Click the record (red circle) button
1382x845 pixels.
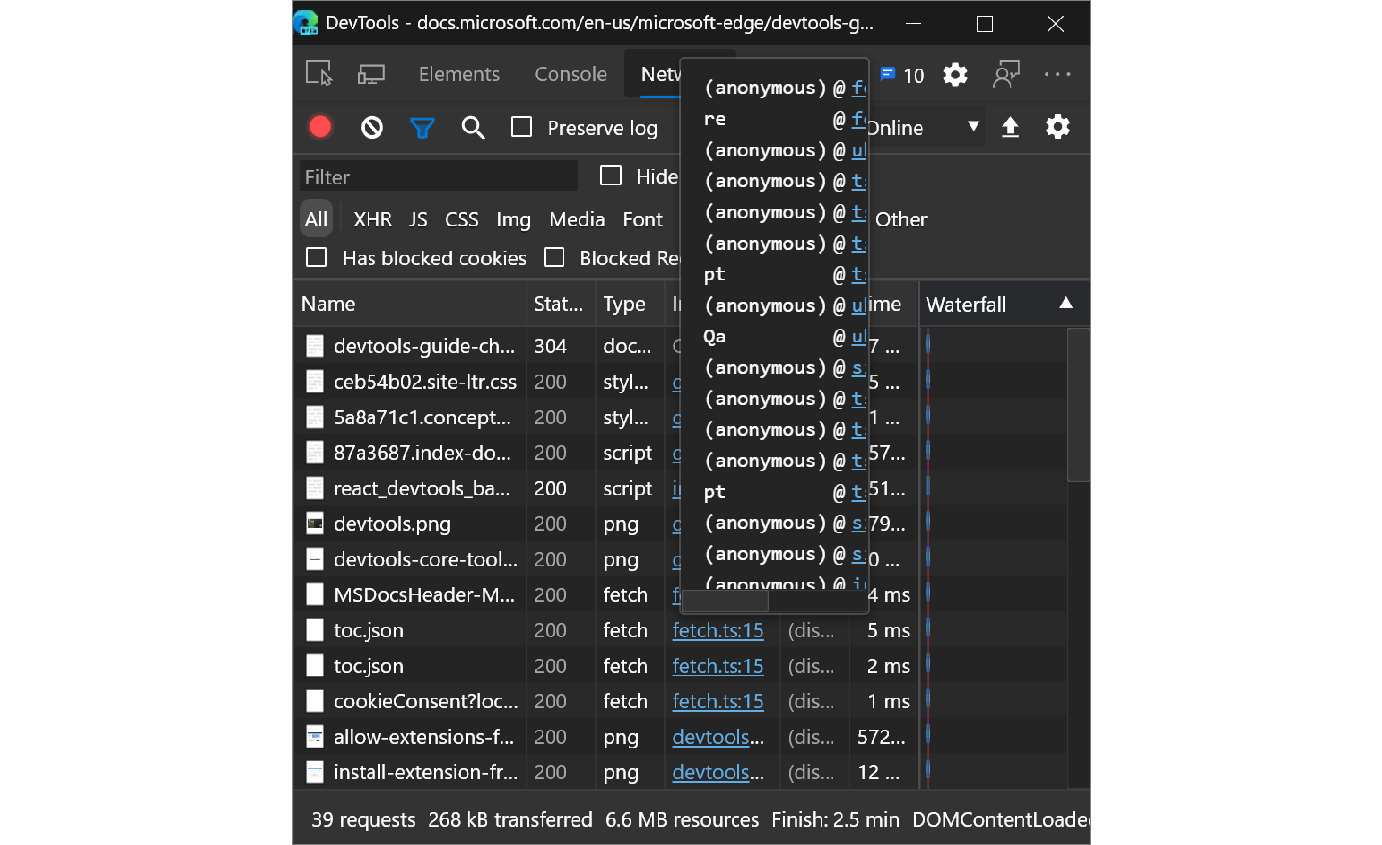coord(320,126)
